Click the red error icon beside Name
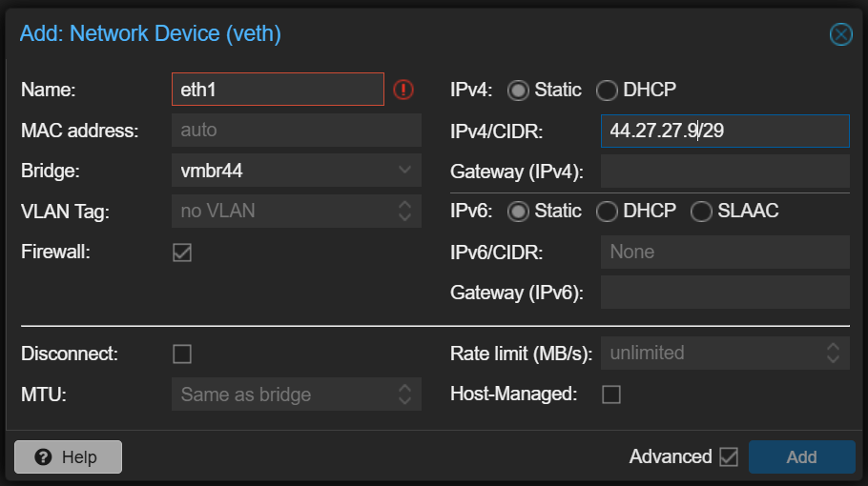 tap(403, 90)
